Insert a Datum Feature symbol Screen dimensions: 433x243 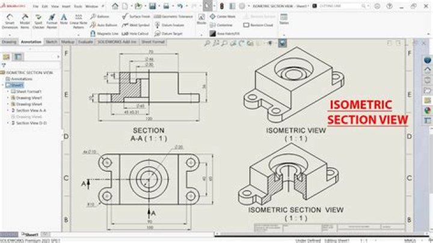pos(169,25)
